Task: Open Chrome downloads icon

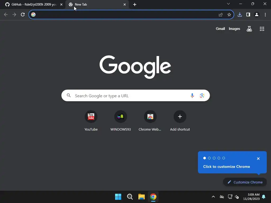Action: tap(240, 15)
